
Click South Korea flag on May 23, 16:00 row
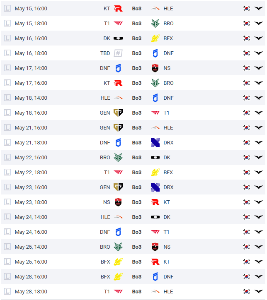click(247, 187)
